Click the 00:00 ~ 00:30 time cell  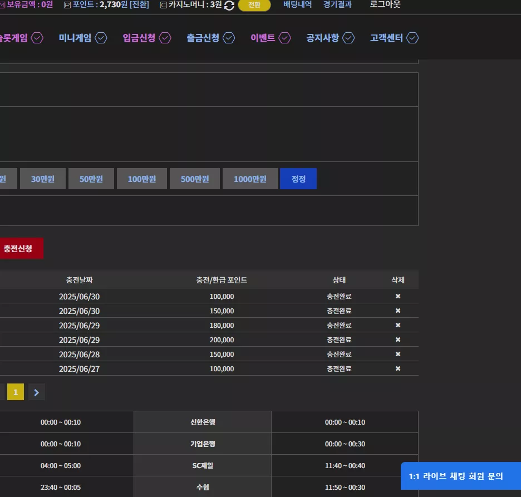pyautogui.click(x=345, y=444)
